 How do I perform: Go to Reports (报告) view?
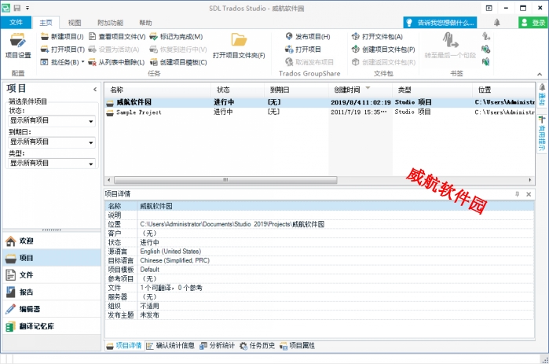coord(52,292)
